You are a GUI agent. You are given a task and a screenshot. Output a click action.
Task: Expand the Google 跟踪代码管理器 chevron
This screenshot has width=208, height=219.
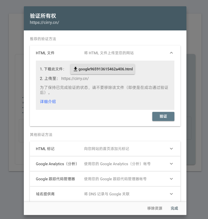coord(171,179)
